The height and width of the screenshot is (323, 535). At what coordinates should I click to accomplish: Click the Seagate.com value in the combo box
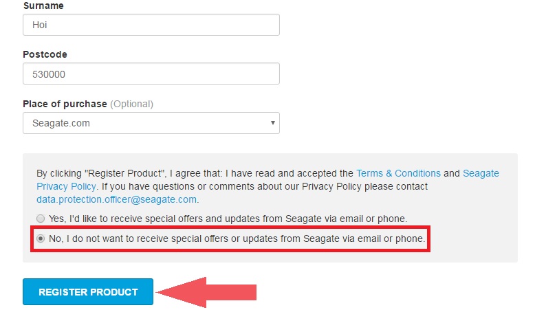point(61,123)
